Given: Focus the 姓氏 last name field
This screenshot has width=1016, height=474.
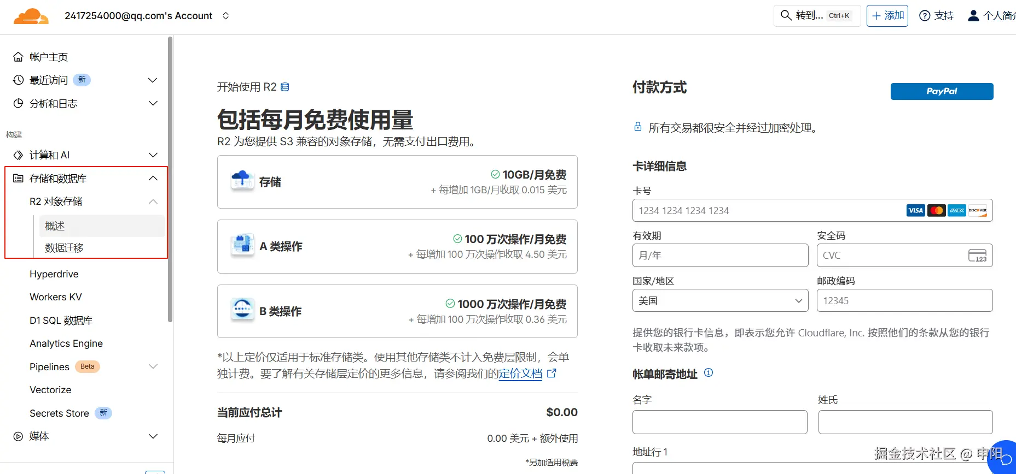Looking at the screenshot, I should point(905,422).
